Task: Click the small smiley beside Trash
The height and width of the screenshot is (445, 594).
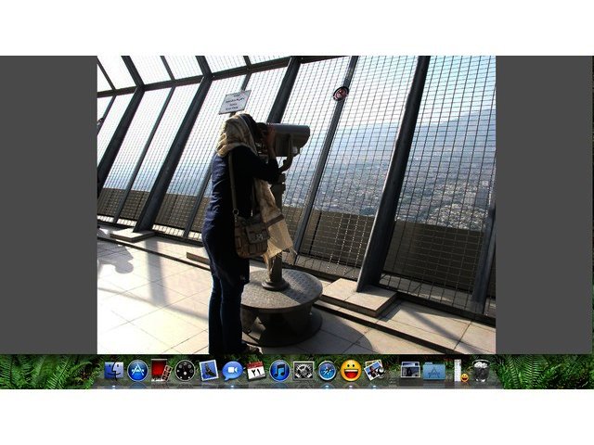Action: coord(464,377)
